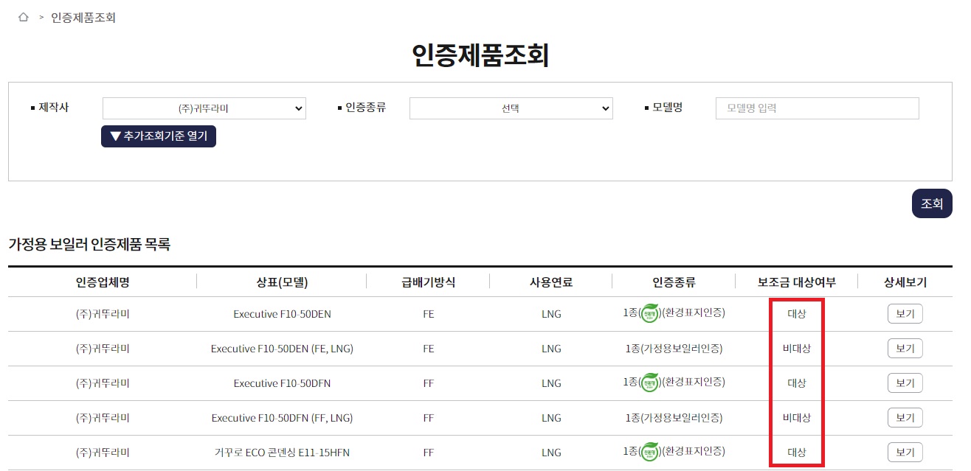Click the 가정용 보일러 인증제품 목록 heading
This screenshot has width=971, height=471.
[x=89, y=244]
